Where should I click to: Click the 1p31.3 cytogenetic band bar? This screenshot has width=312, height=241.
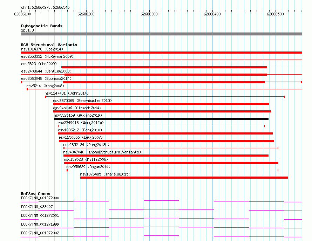(161, 34)
